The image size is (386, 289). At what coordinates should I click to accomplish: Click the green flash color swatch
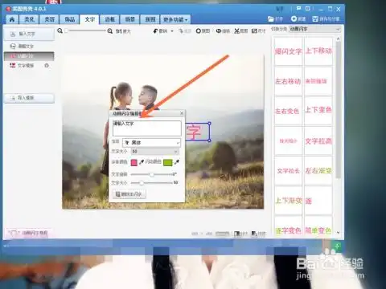[x=168, y=162]
